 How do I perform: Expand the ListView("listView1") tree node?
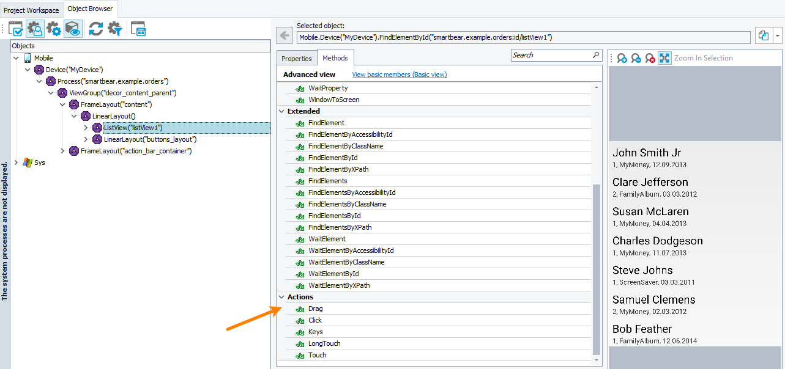tap(86, 128)
